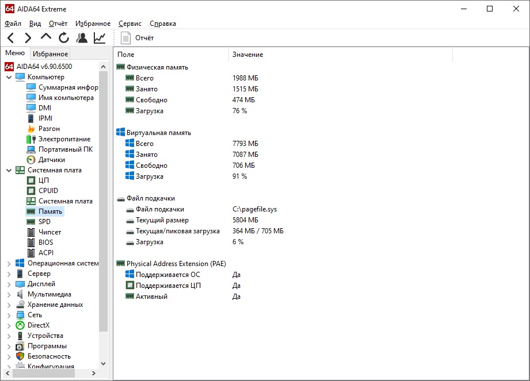Navigate up one level with the up arrow icon
The image size is (530, 381).
pyautogui.click(x=46, y=37)
